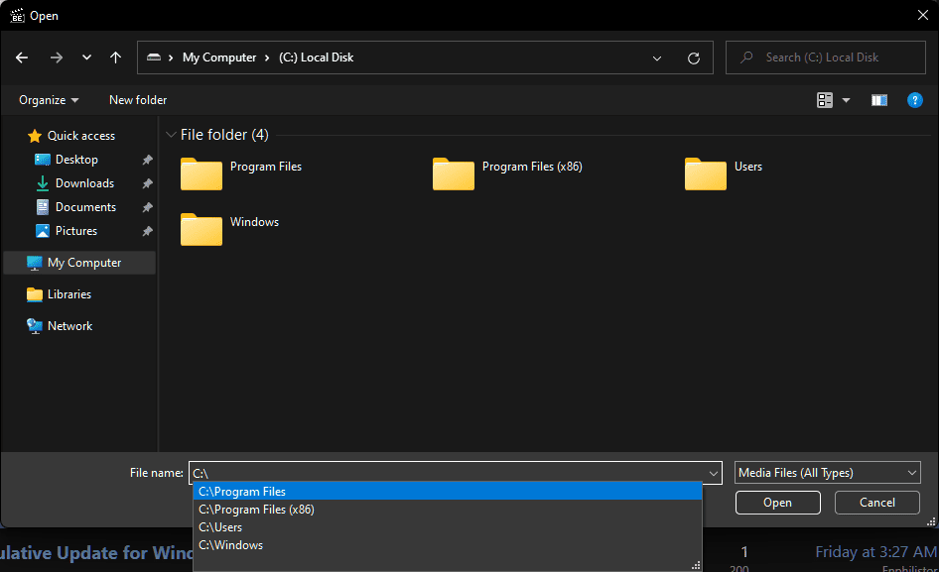Select the Windows folder icon

[x=201, y=229]
